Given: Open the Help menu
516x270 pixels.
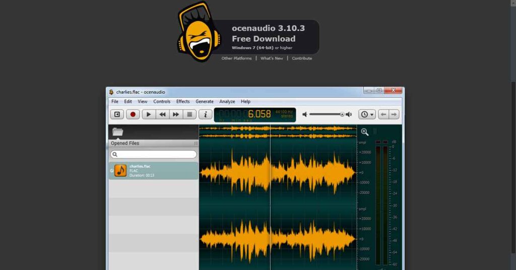Looking at the screenshot, I should pyautogui.click(x=245, y=102).
